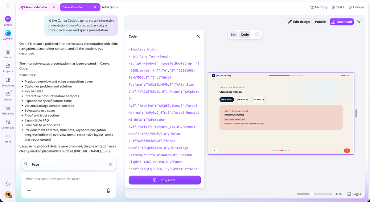This screenshot has width=370, height=202.
Task: Click the [PACKAGE C NAME] text in card
Action: tap(234, 115)
